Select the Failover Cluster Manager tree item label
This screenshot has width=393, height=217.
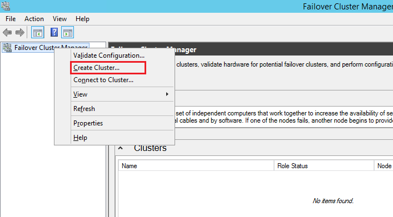tap(51, 48)
